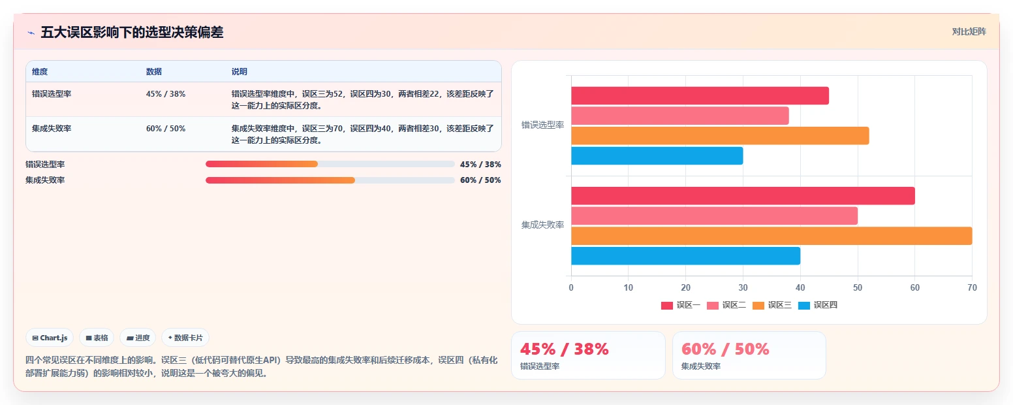Click the 错误选型率 chart axis label
The width and height of the screenshot is (1013, 405).
542,125
